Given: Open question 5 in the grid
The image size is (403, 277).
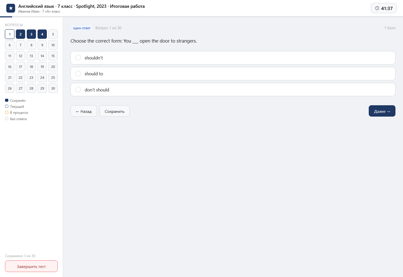Looking at the screenshot, I should coord(53,34).
